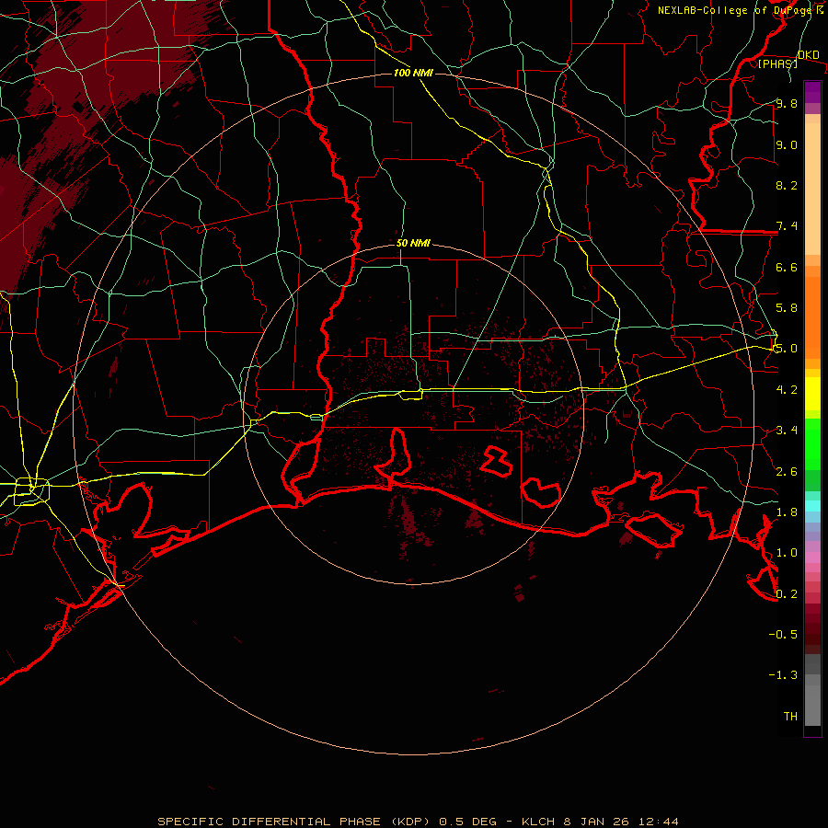Screen dimensions: 828x828
Task: Click the 50 NMI range ring label
Action: [x=413, y=244]
